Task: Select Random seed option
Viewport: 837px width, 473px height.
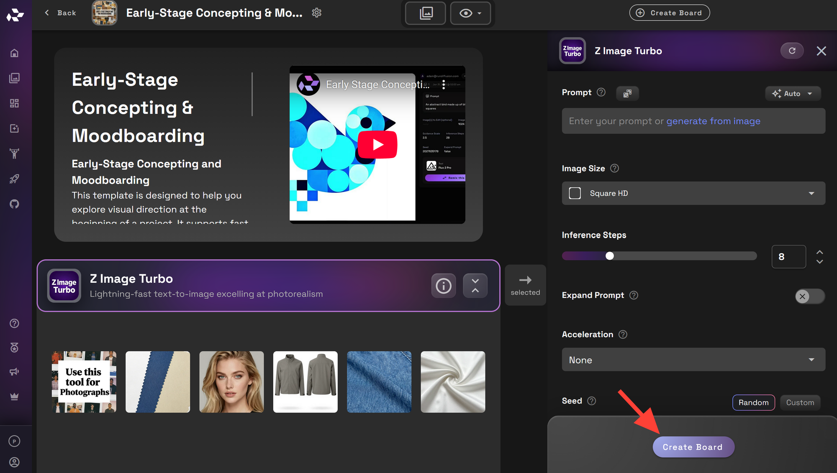Action: (753, 402)
